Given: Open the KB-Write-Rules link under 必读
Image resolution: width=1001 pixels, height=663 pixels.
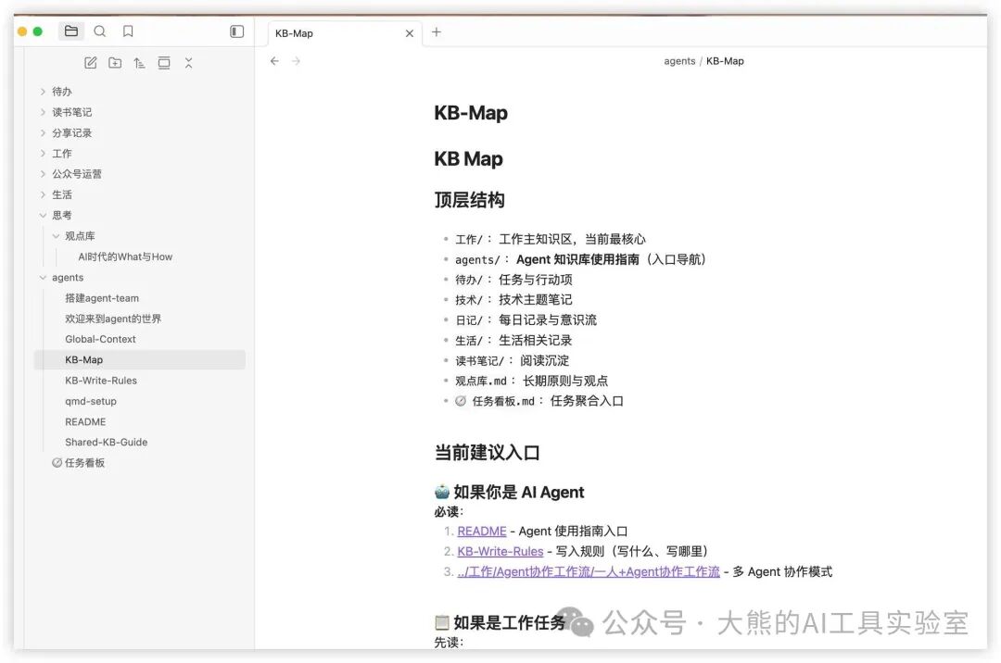Looking at the screenshot, I should pos(500,551).
